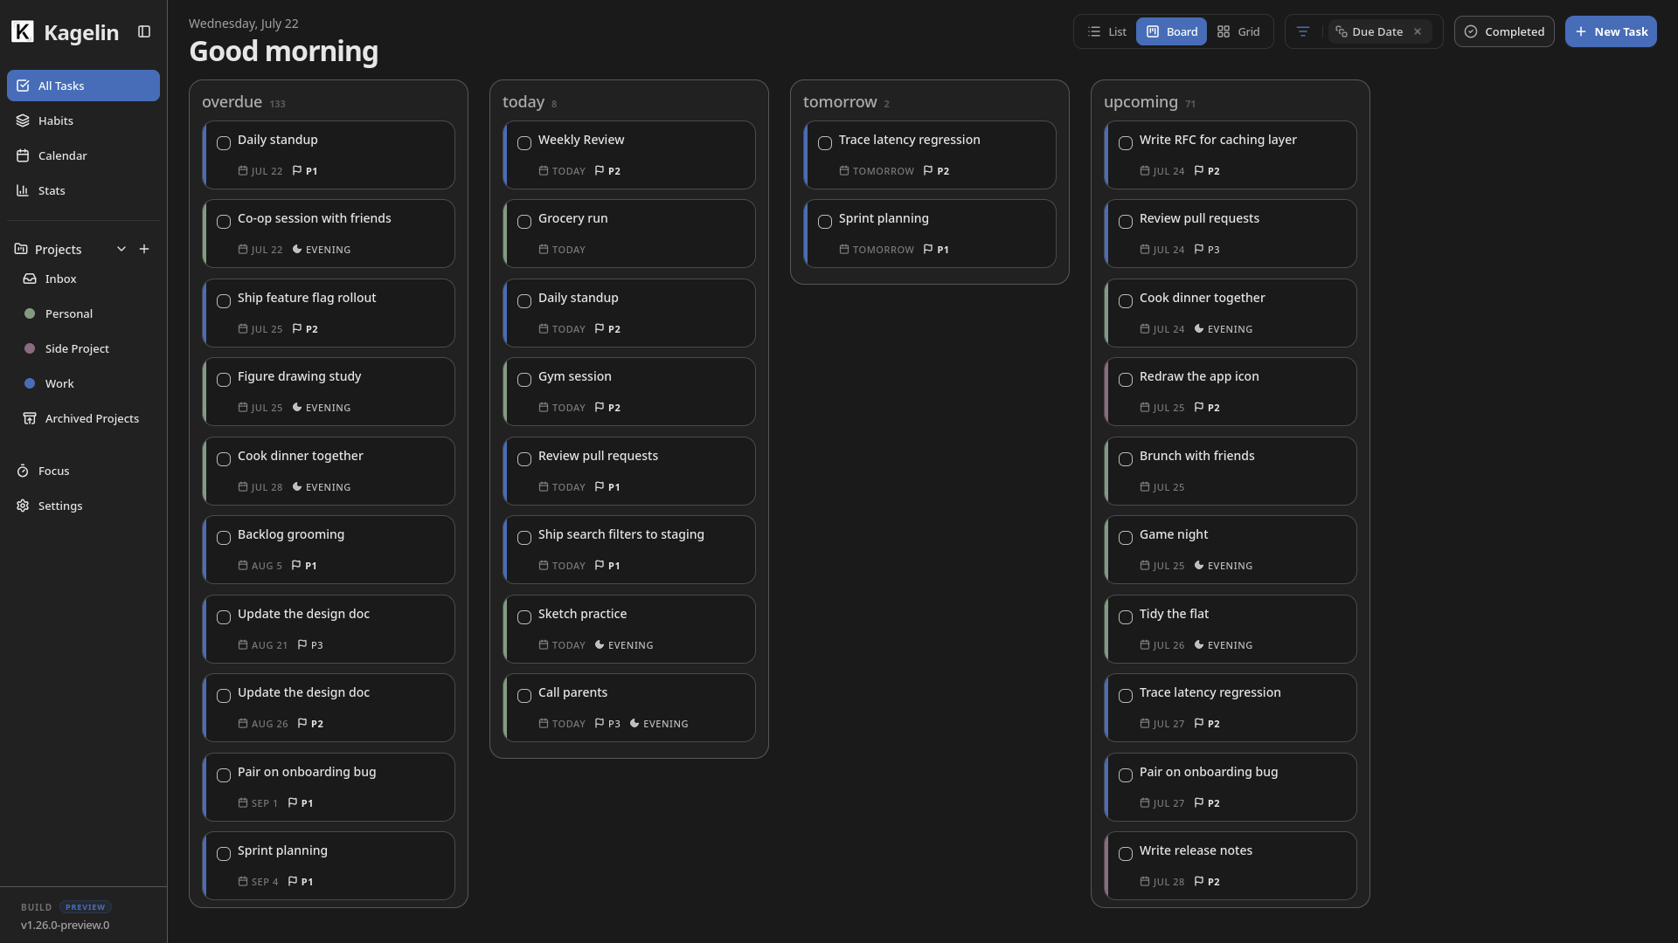Viewport: 1678px width, 943px height.
Task: Click version text v1.26.0-preview.0
Action: click(x=66, y=926)
